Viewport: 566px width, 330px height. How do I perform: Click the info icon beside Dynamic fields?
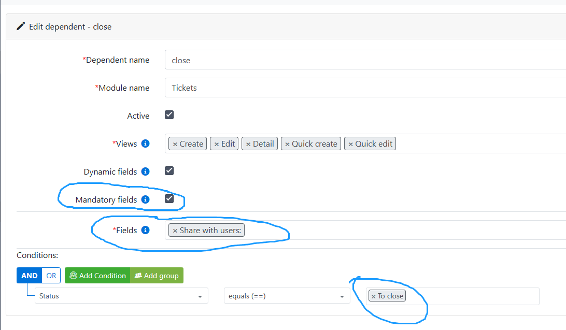[146, 171]
